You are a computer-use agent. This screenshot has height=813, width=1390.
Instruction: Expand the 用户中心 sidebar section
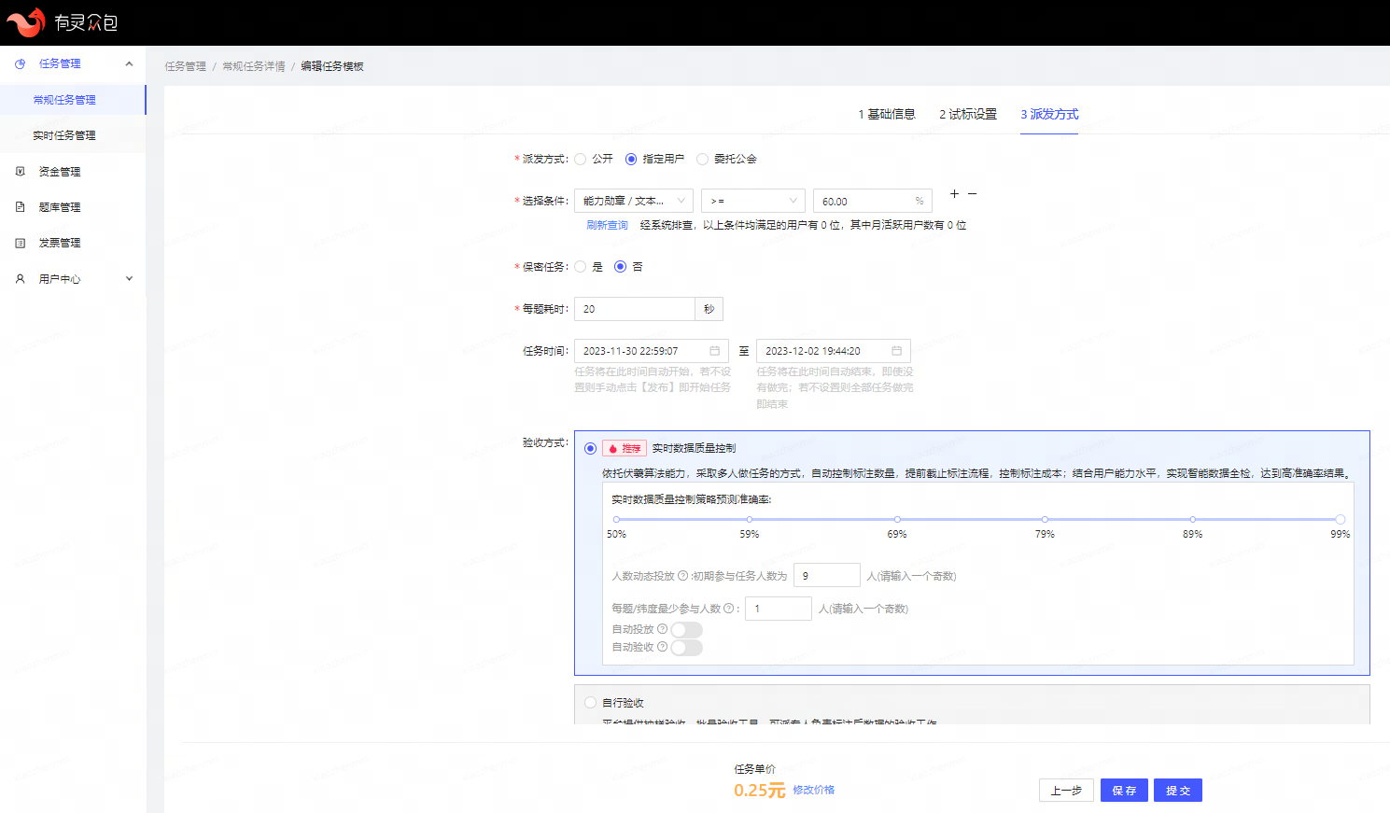(129, 279)
